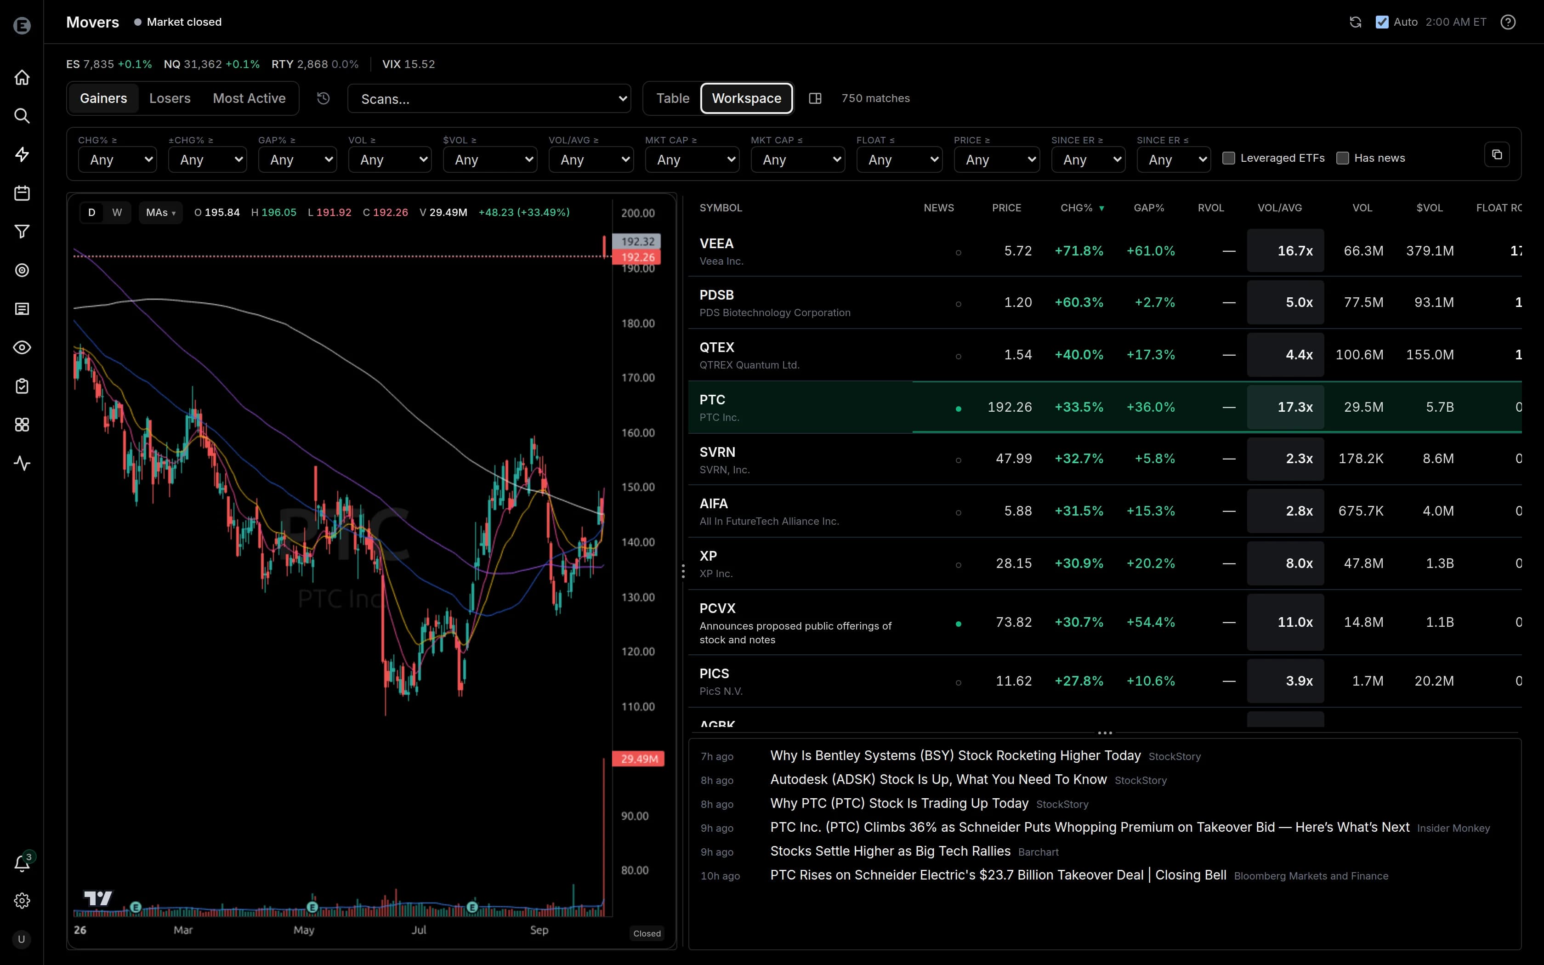Switch to Table view

[672, 98]
